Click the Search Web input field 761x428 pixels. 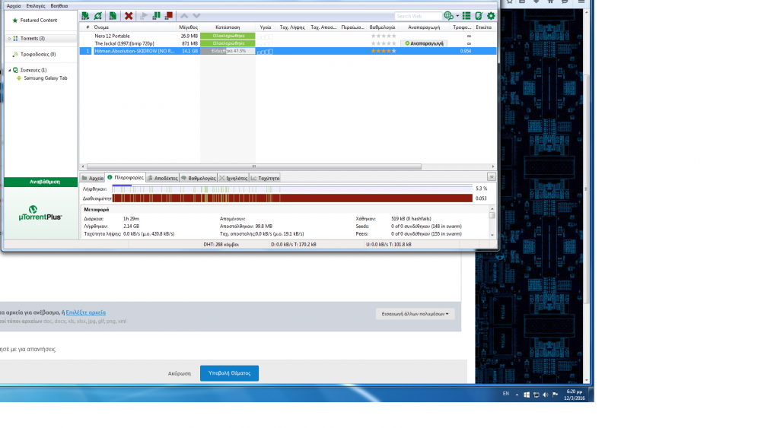(417, 16)
